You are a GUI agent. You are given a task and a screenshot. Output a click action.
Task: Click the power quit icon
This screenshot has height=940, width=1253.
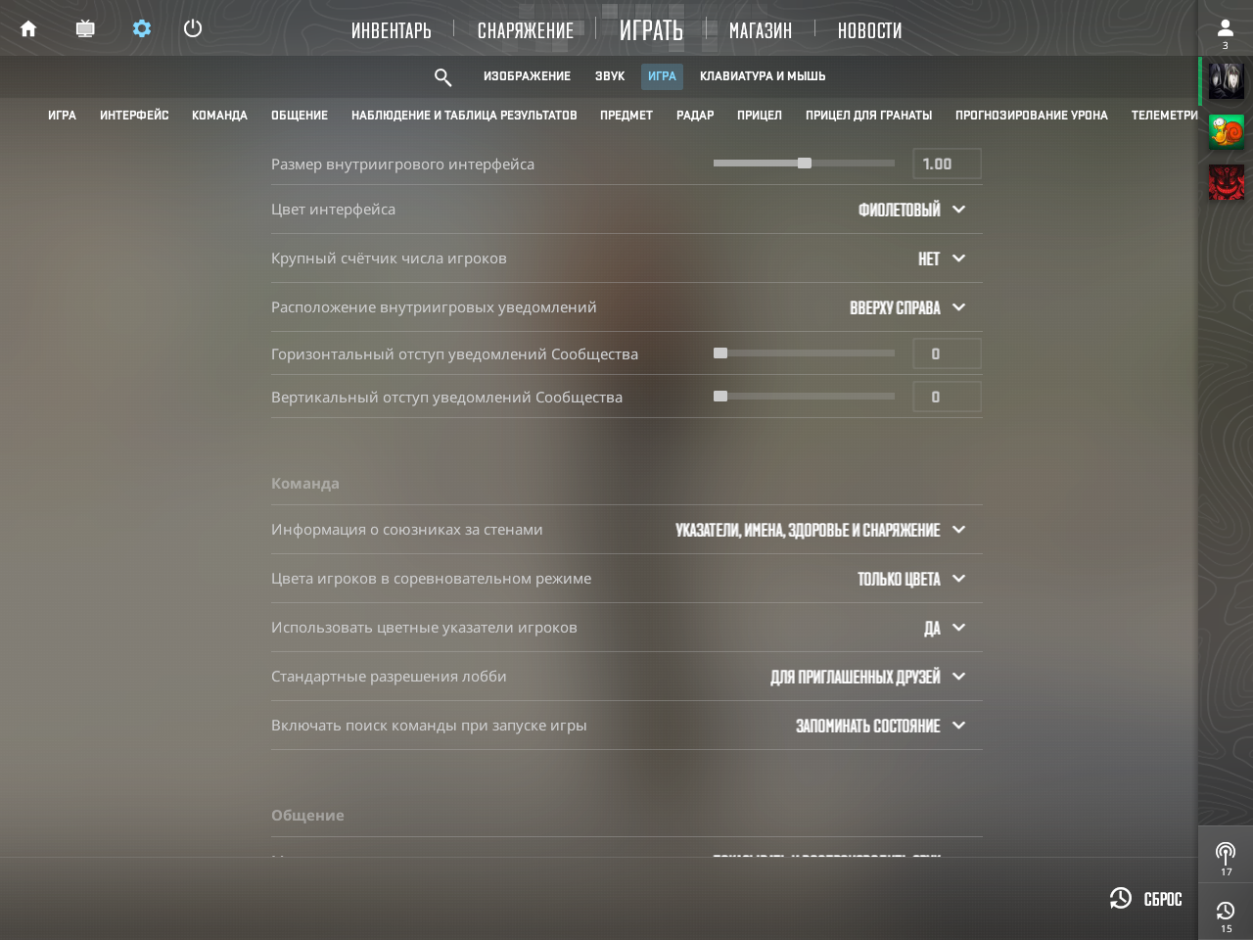point(193,28)
